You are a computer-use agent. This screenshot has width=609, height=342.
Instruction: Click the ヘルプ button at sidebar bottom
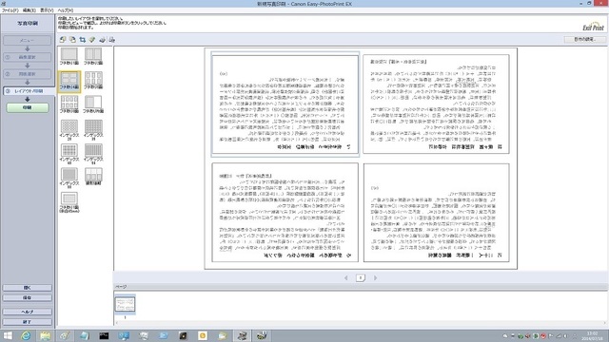(x=28, y=312)
